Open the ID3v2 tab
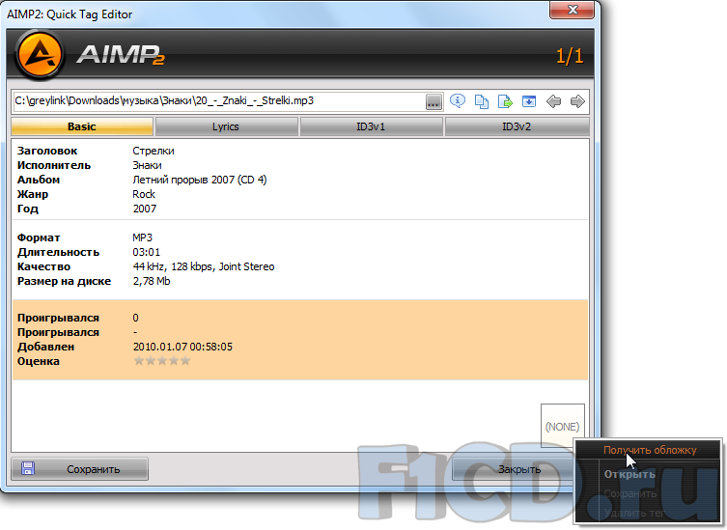Viewport: 727px width, 530px height. pyautogui.click(x=517, y=126)
